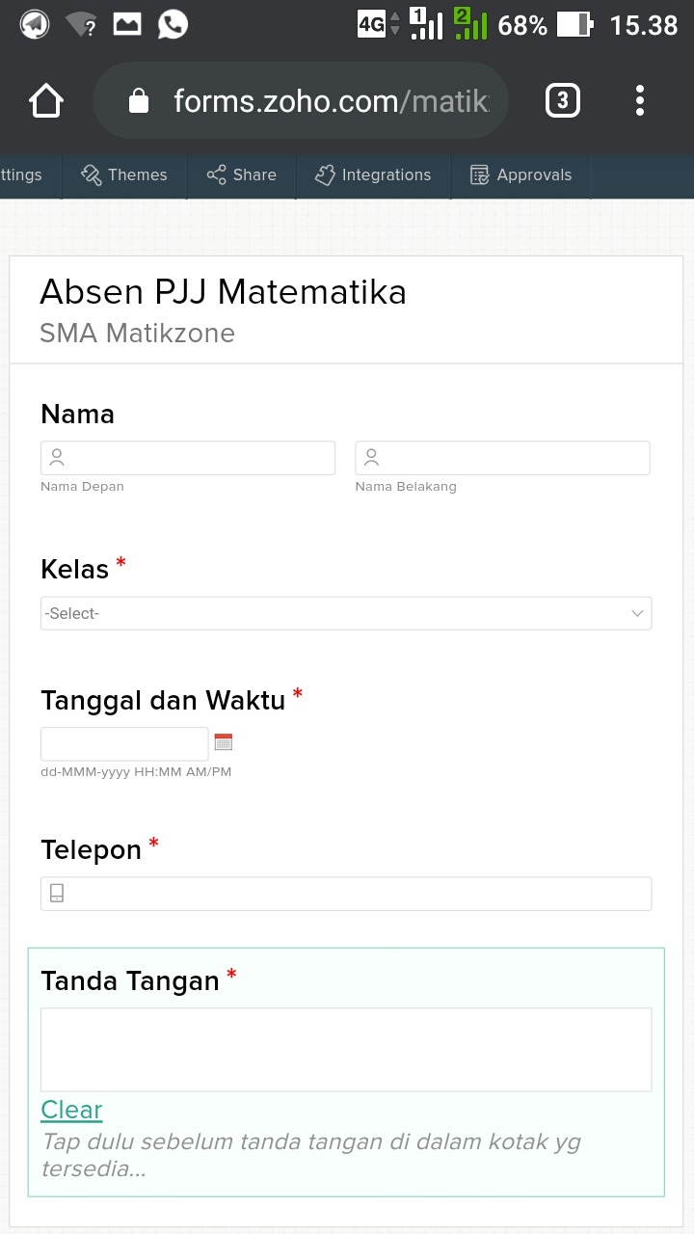Image resolution: width=694 pixels, height=1234 pixels.
Task: Open the Share tab
Action: pos(241,174)
